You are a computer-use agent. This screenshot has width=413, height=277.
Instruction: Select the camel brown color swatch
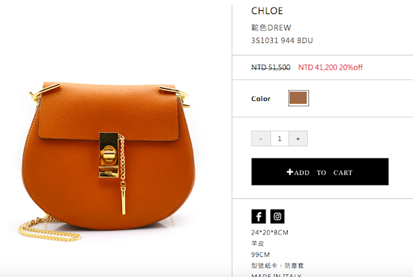coord(298,98)
